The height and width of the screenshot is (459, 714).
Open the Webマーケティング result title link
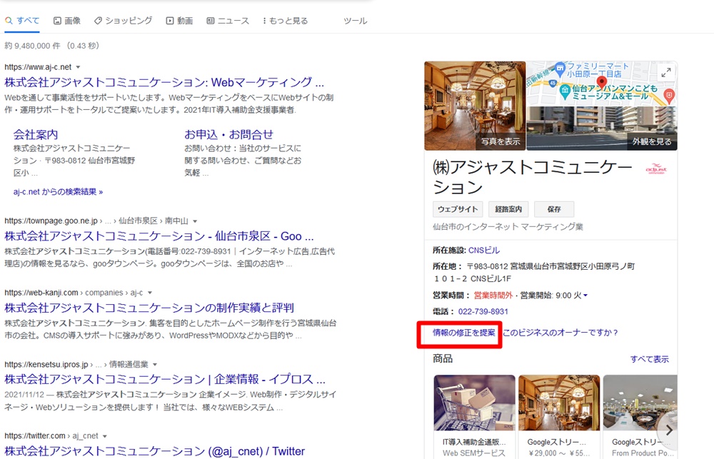(x=164, y=82)
